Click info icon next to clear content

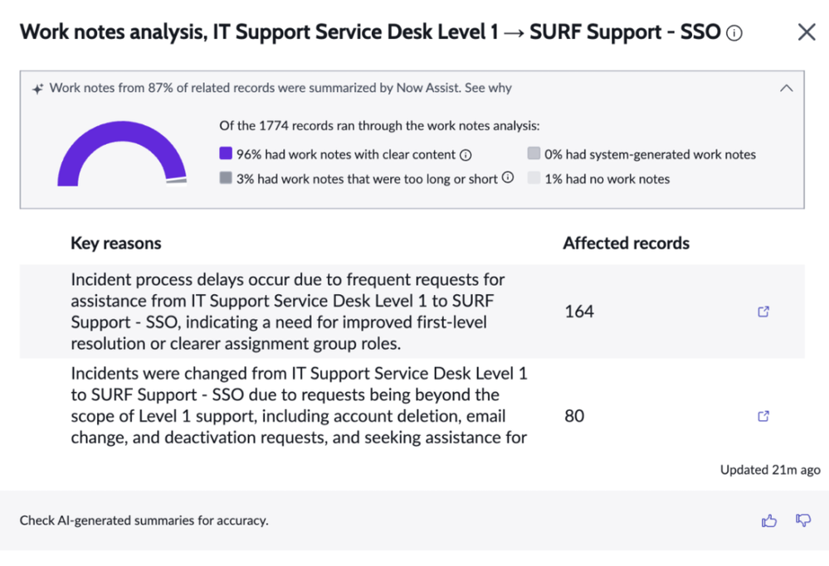pos(466,155)
